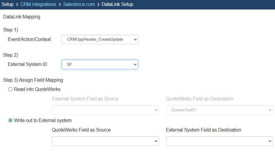275x155 pixels.
Task: Expand the External System ID dropdown
Action: point(100,64)
